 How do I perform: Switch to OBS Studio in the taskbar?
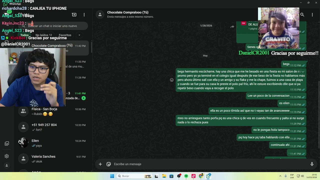click(x=179, y=176)
